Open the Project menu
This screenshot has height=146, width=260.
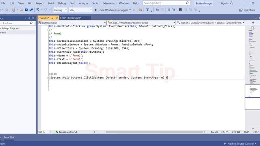[39, 3]
